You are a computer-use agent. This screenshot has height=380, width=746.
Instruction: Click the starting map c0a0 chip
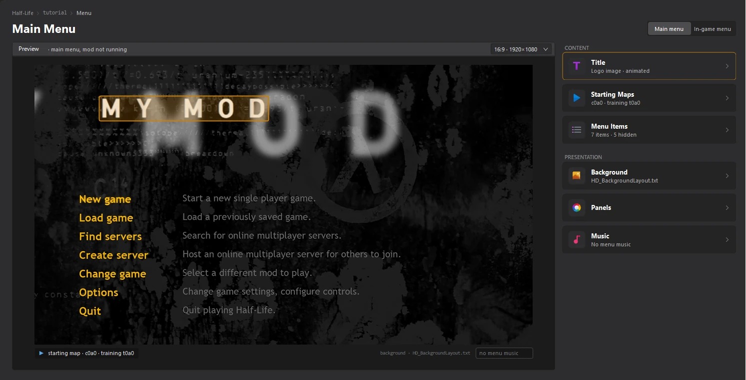[x=87, y=353]
